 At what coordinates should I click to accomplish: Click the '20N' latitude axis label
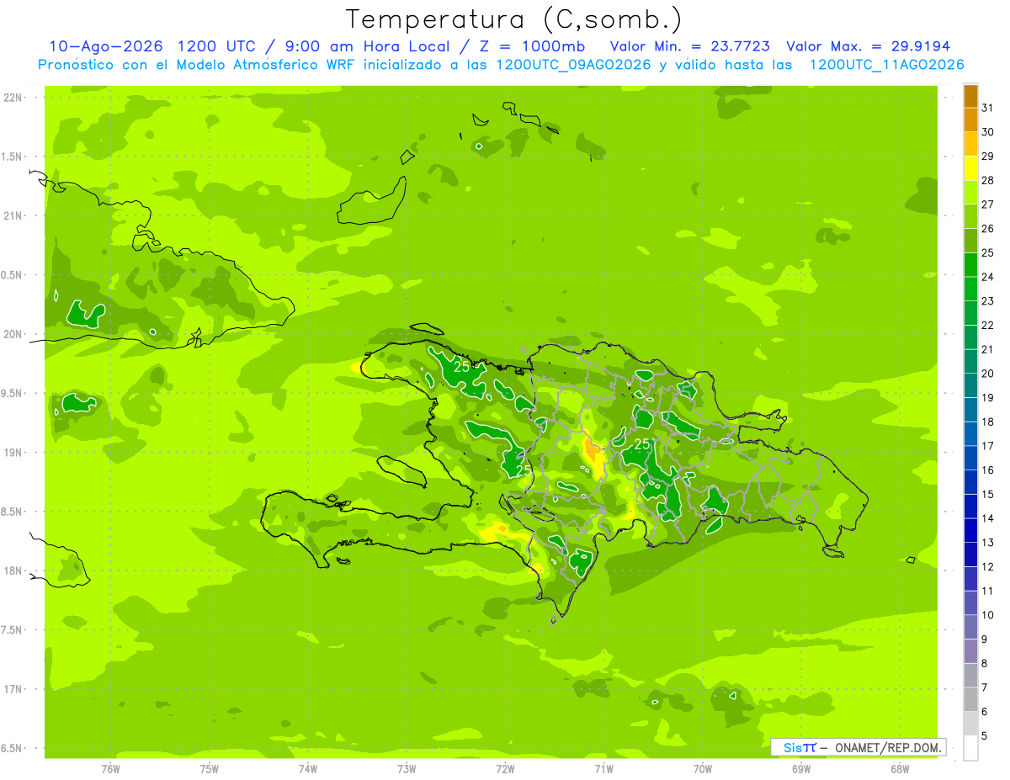tap(13, 334)
